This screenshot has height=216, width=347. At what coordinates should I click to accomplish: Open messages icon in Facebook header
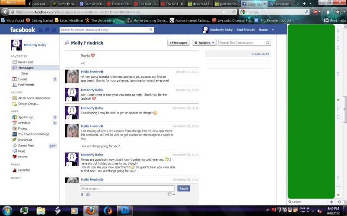tap(47, 30)
